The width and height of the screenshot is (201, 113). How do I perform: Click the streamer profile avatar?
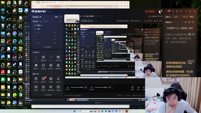[160, 12]
